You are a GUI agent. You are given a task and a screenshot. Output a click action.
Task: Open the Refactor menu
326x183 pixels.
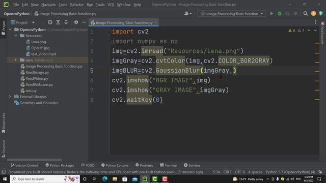[77, 5]
